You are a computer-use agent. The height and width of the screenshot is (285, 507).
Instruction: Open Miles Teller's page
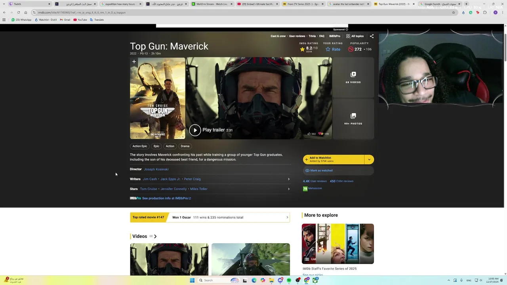click(x=199, y=189)
